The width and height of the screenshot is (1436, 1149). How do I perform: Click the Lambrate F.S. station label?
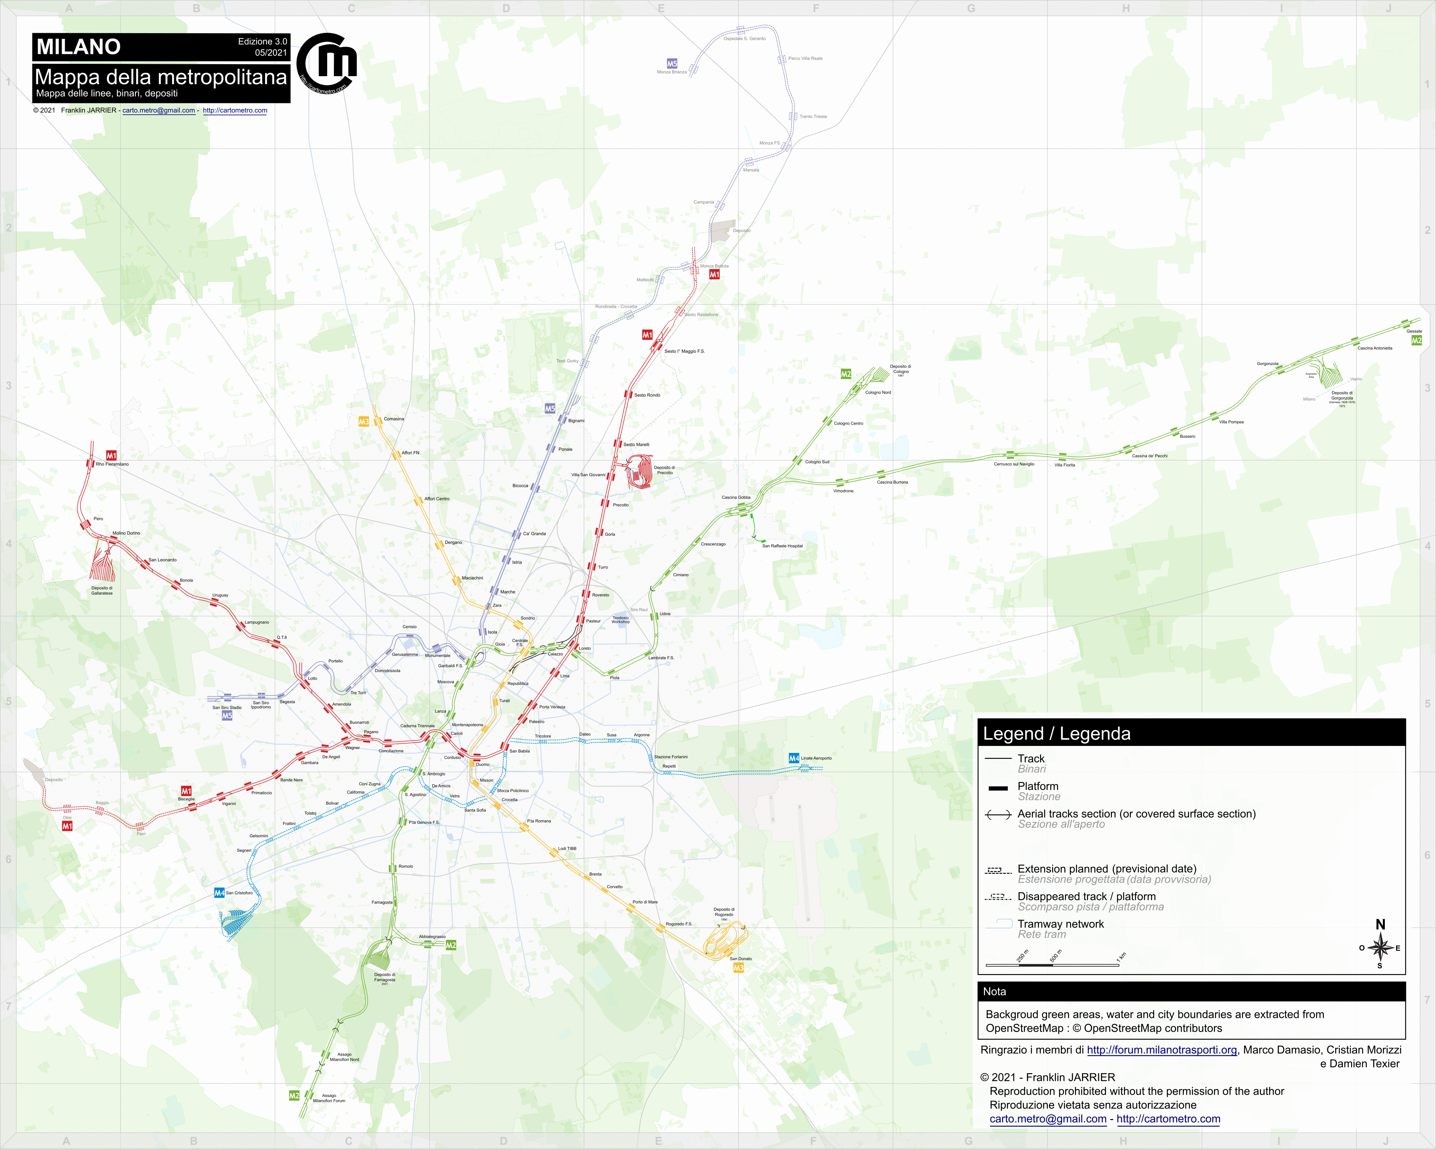click(x=661, y=657)
